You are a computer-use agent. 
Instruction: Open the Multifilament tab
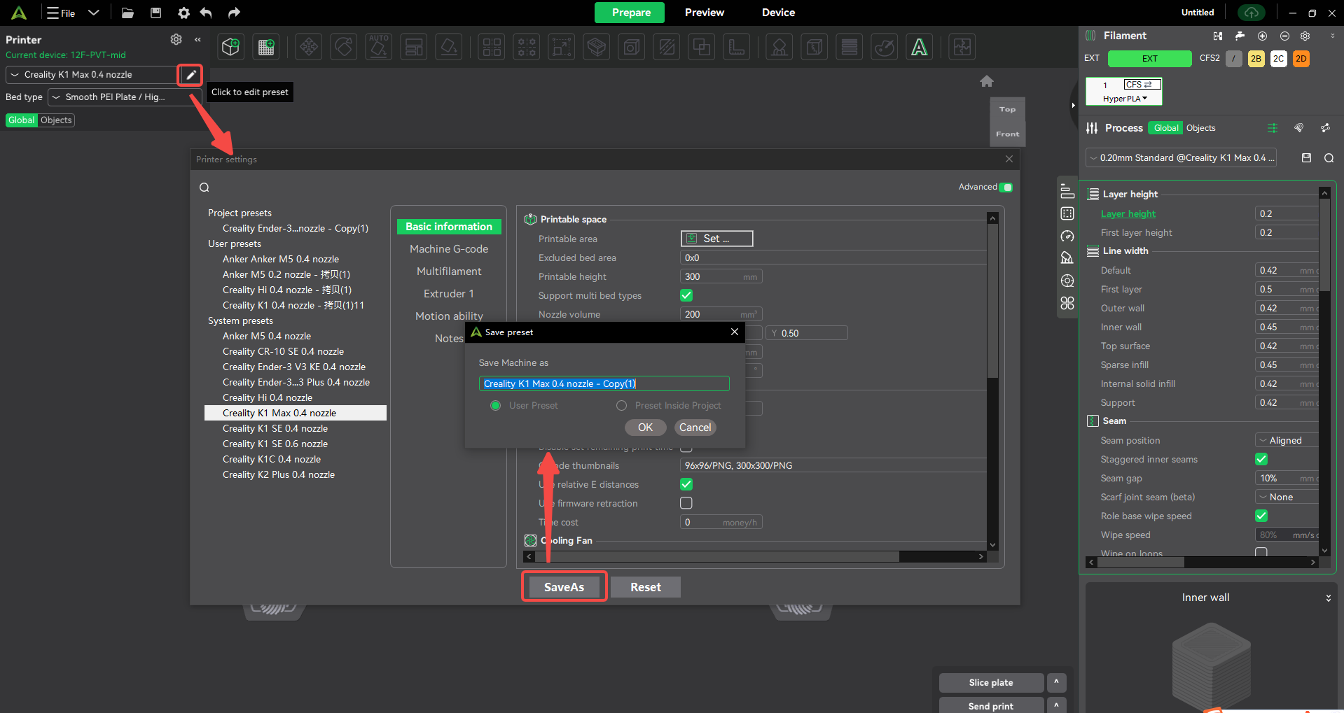click(449, 271)
